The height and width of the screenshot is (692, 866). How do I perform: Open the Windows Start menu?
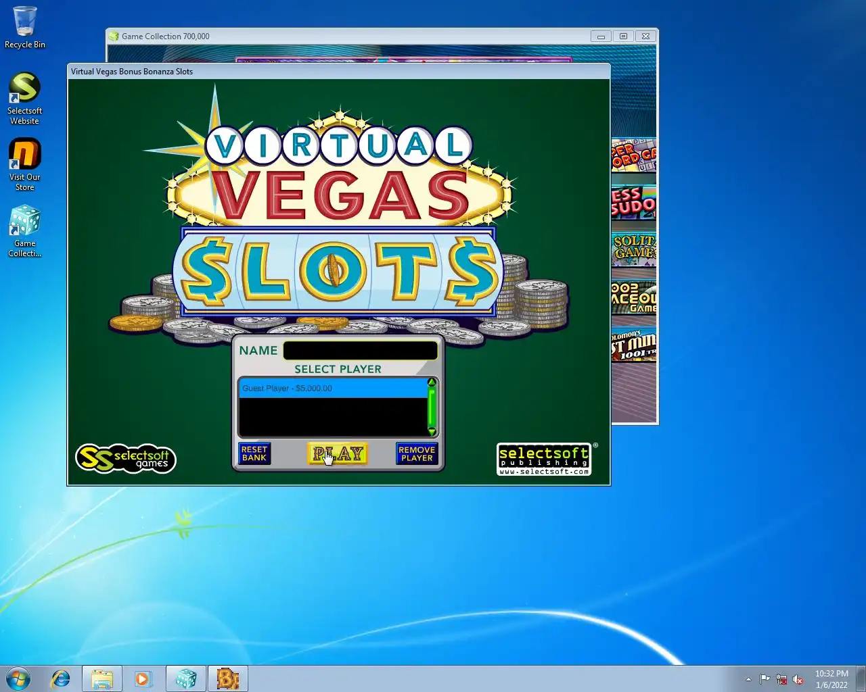click(x=18, y=678)
